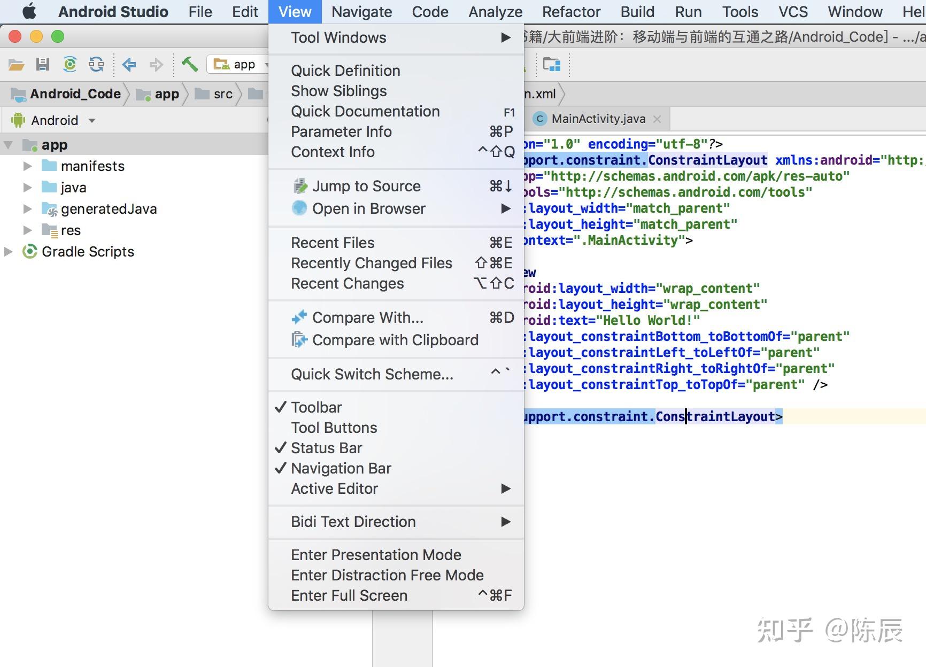Open Quick Switch Scheme

click(396, 374)
